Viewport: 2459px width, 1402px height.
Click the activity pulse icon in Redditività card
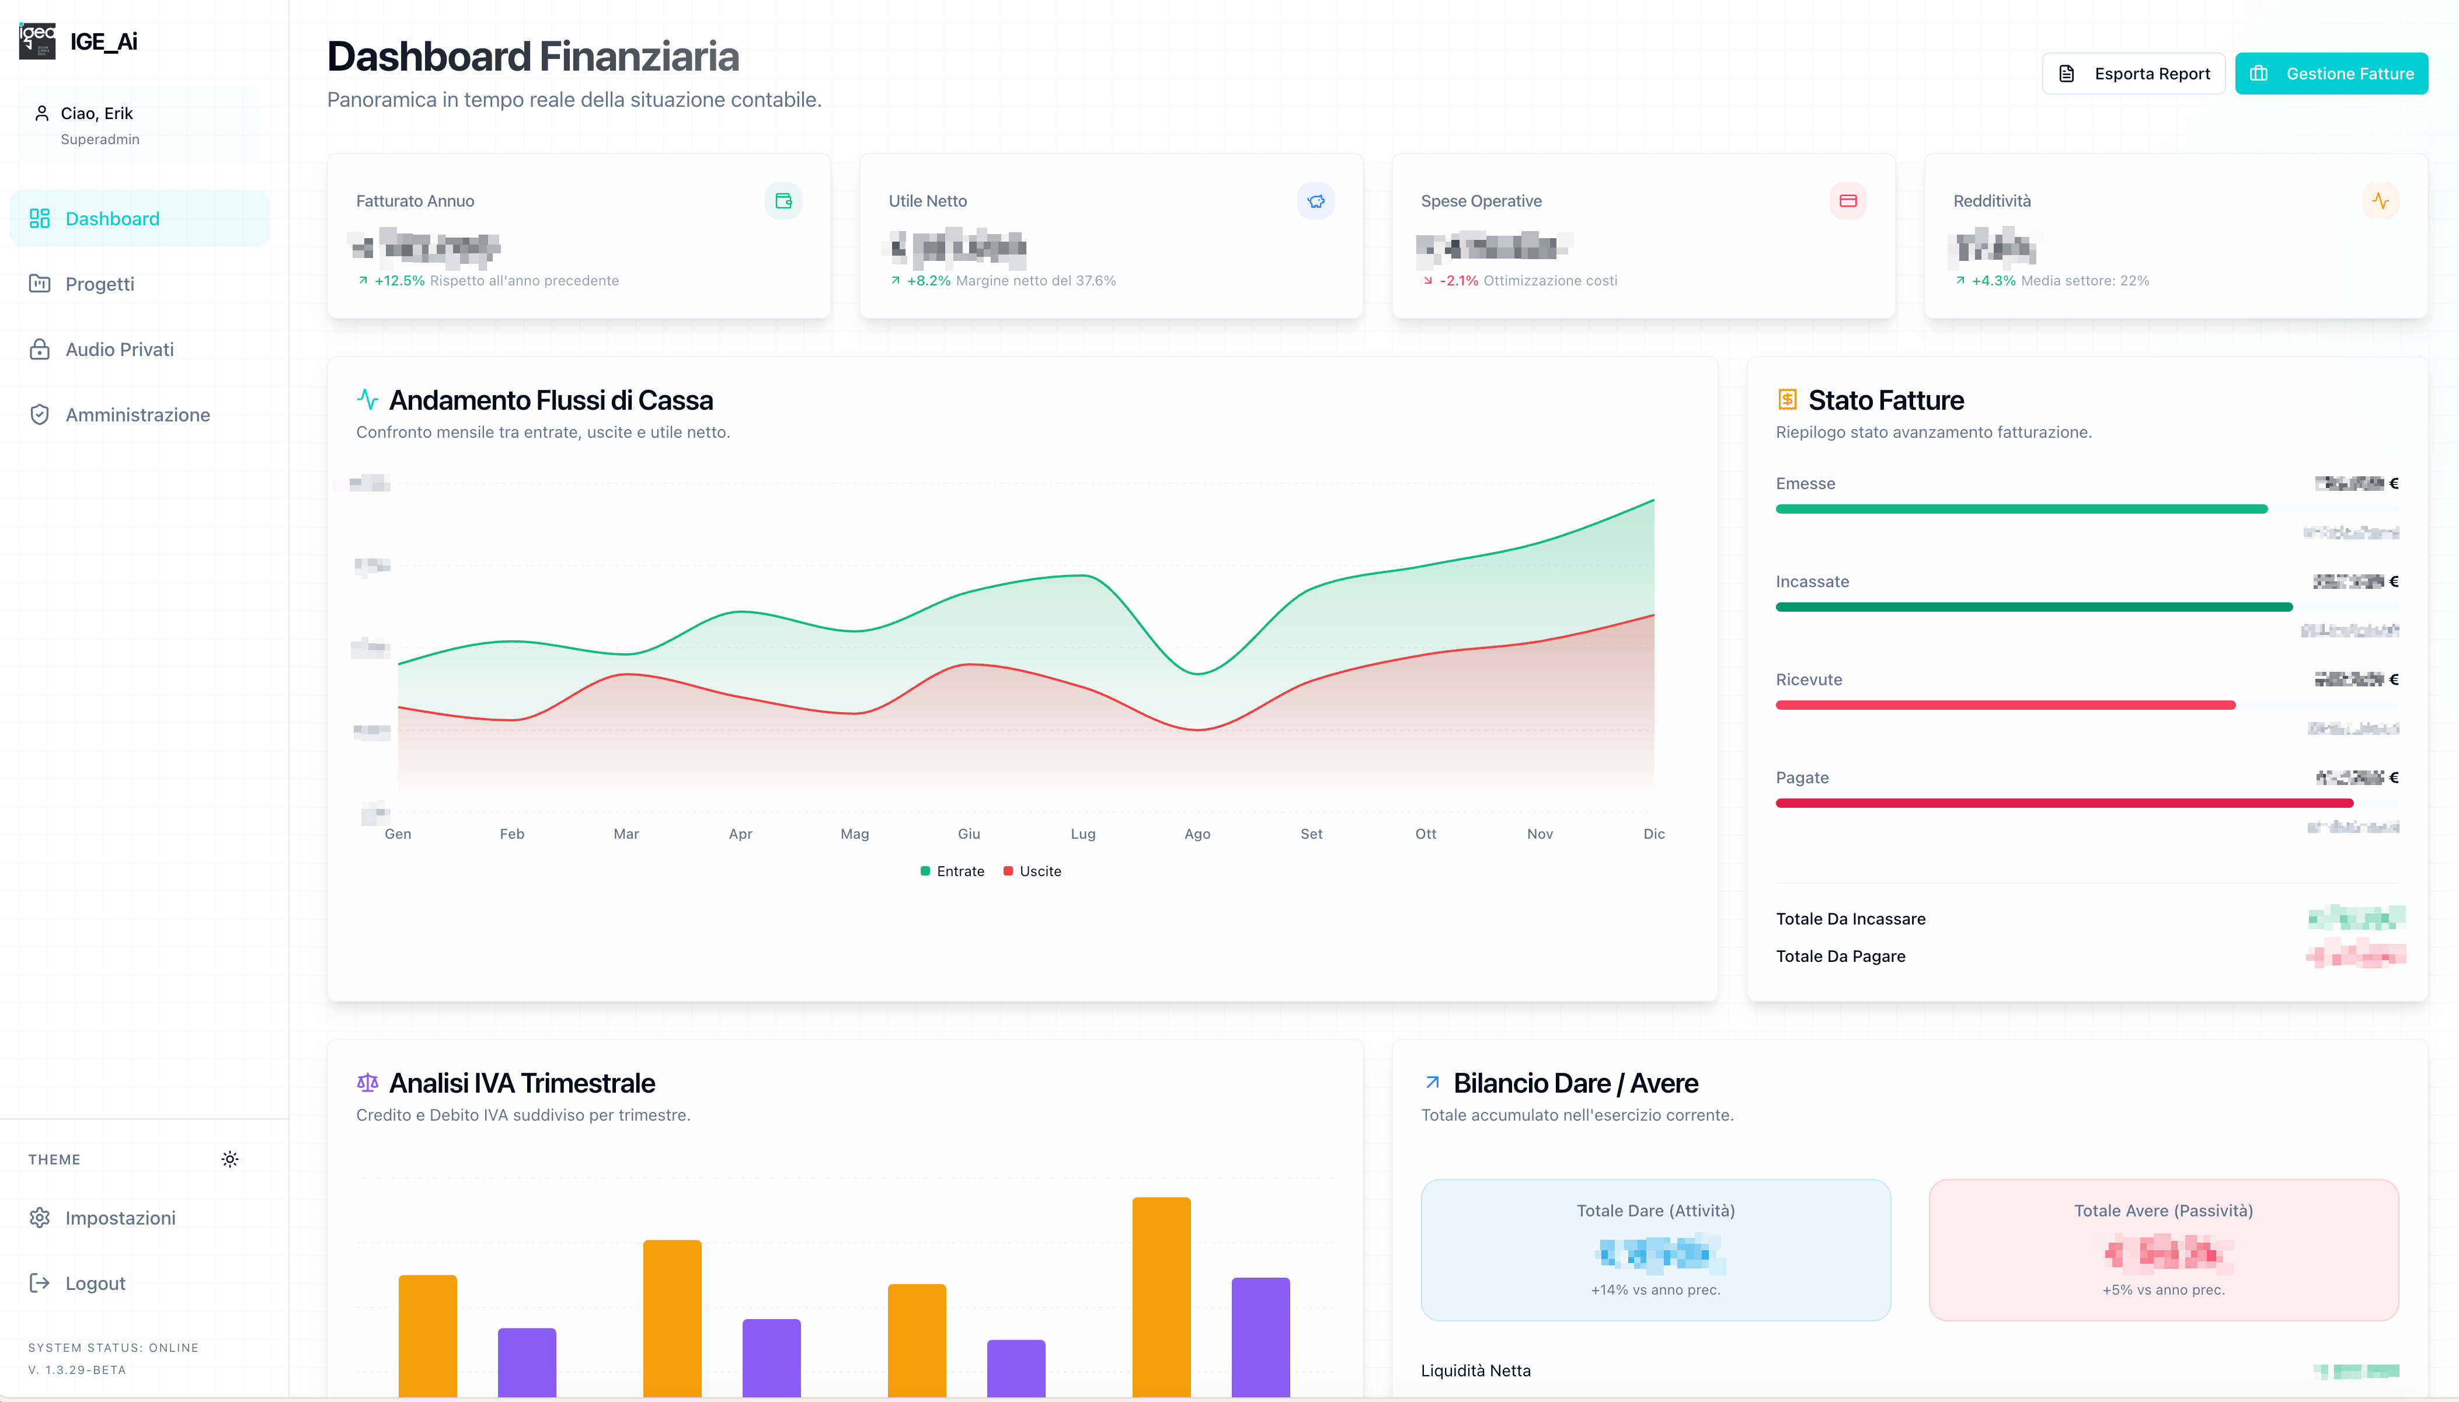point(2380,201)
